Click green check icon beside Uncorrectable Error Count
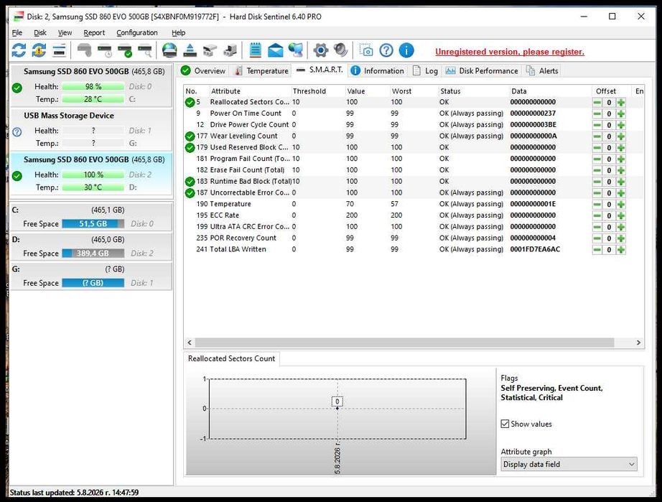The image size is (662, 502). point(190,193)
